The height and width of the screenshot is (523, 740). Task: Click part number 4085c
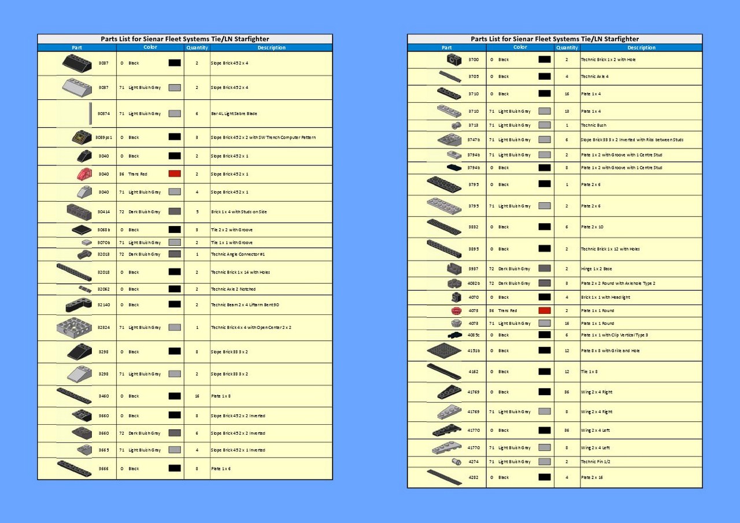click(473, 335)
